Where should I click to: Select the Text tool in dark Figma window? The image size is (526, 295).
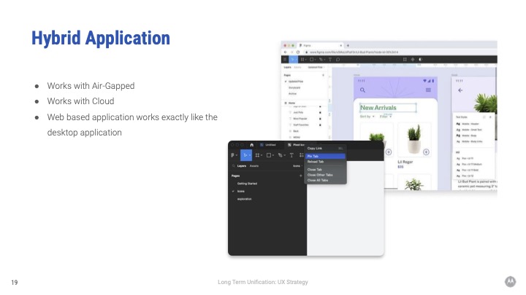tap(291, 155)
